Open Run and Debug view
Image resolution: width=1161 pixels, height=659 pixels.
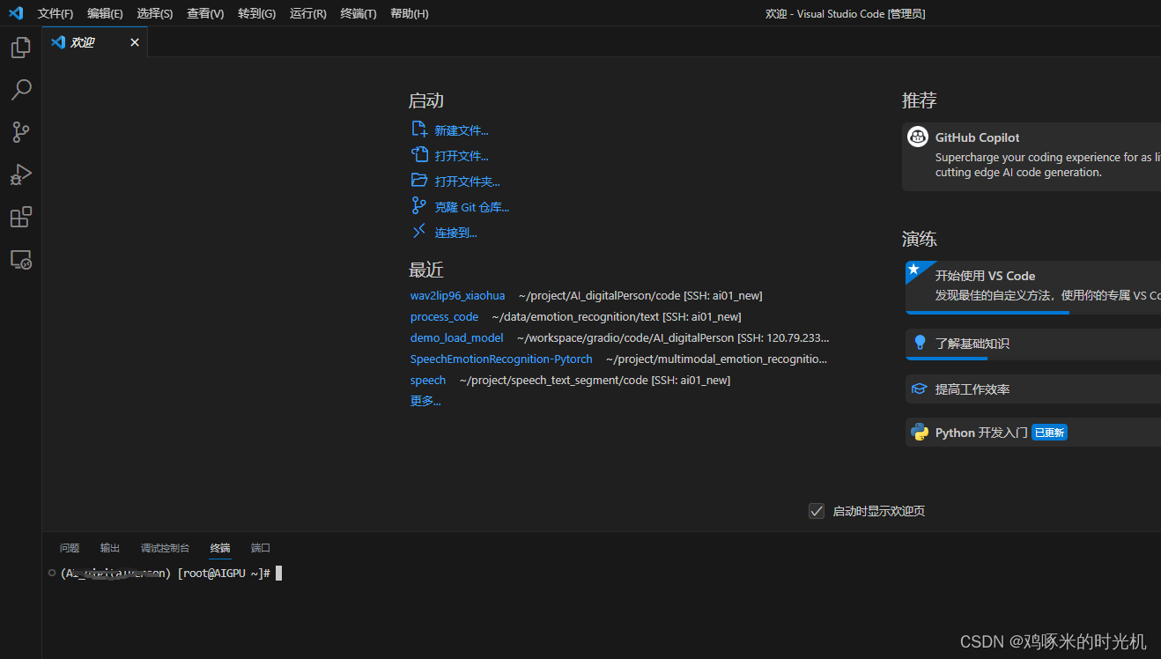pos(21,174)
